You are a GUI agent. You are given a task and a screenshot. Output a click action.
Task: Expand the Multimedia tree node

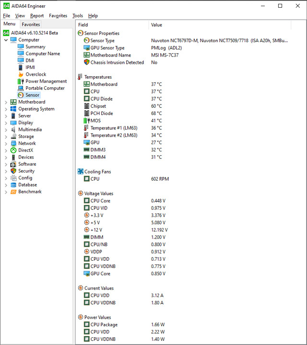coord(6,129)
